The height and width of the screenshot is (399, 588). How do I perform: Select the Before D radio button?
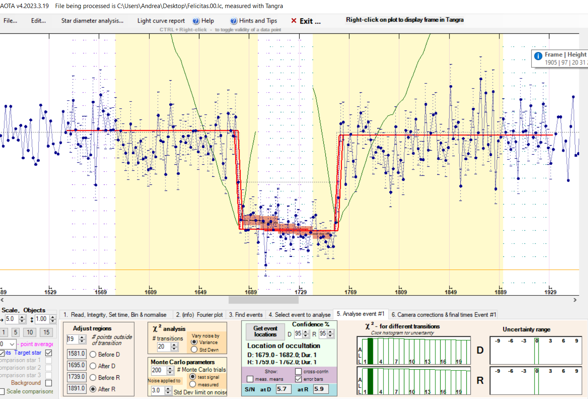click(x=93, y=355)
